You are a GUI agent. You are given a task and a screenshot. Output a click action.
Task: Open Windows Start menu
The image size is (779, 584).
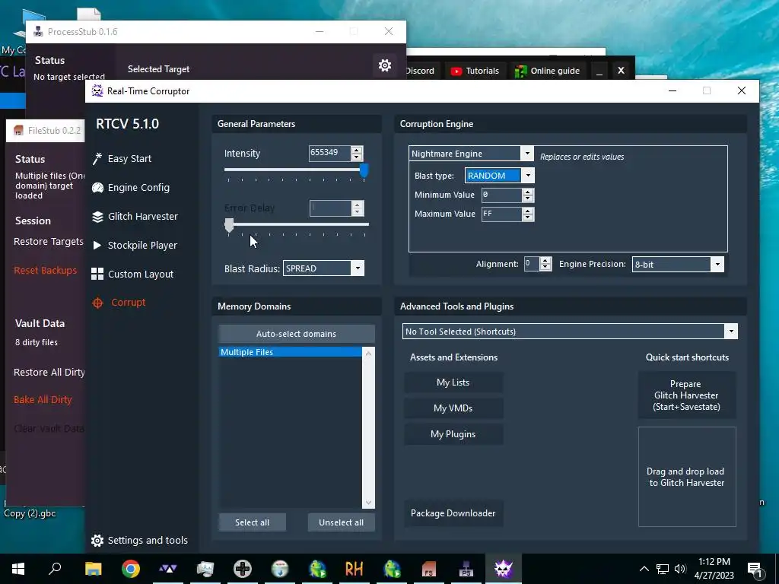pyautogui.click(x=18, y=569)
